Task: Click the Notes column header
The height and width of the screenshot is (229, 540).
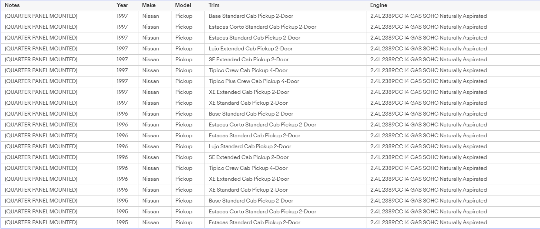Action: (x=12, y=5)
